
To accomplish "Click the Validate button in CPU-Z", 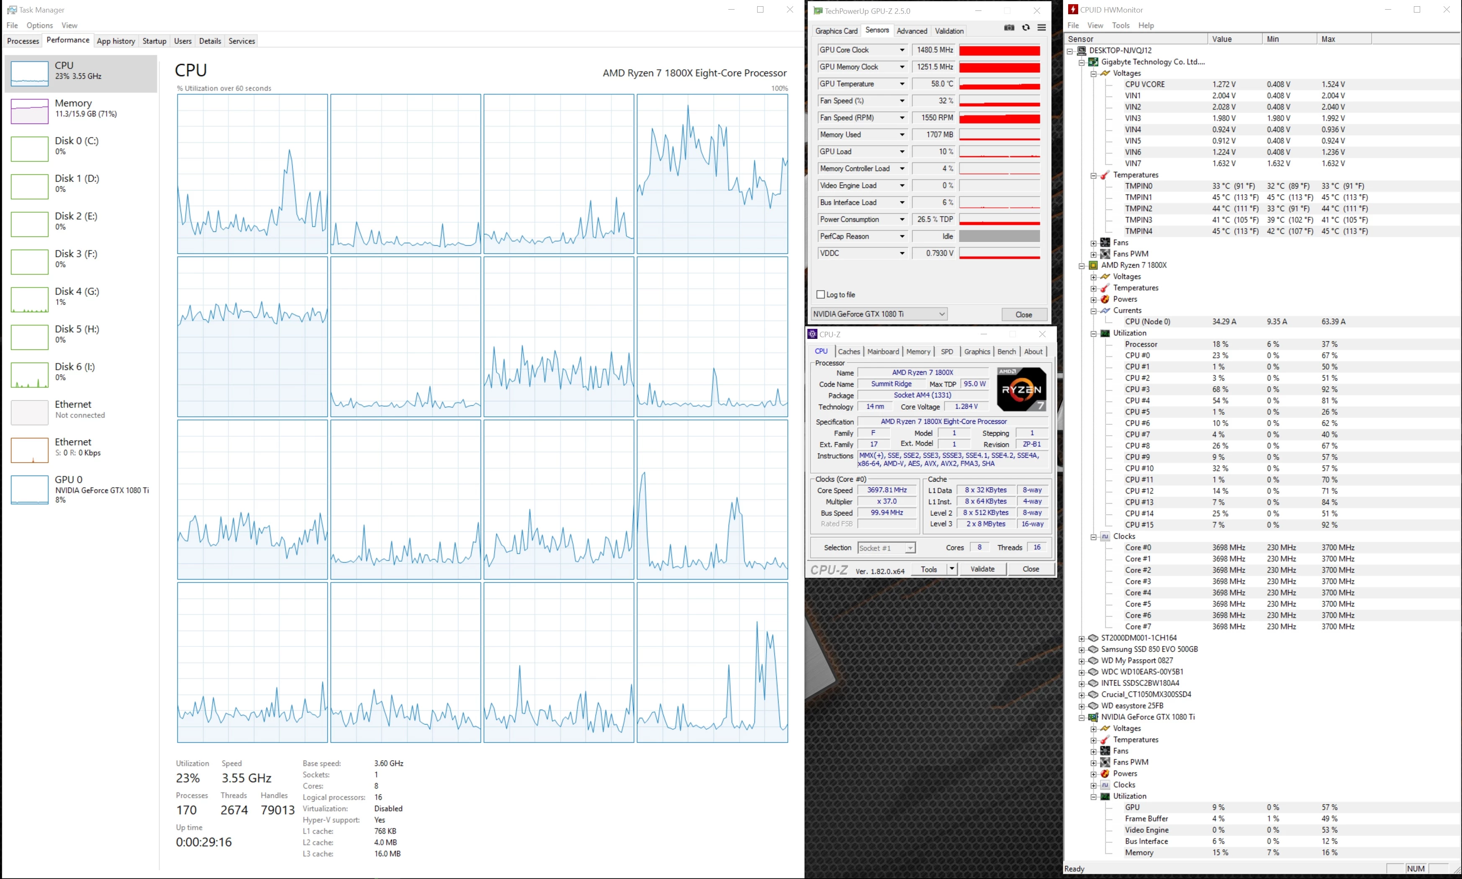I will pyautogui.click(x=982, y=569).
